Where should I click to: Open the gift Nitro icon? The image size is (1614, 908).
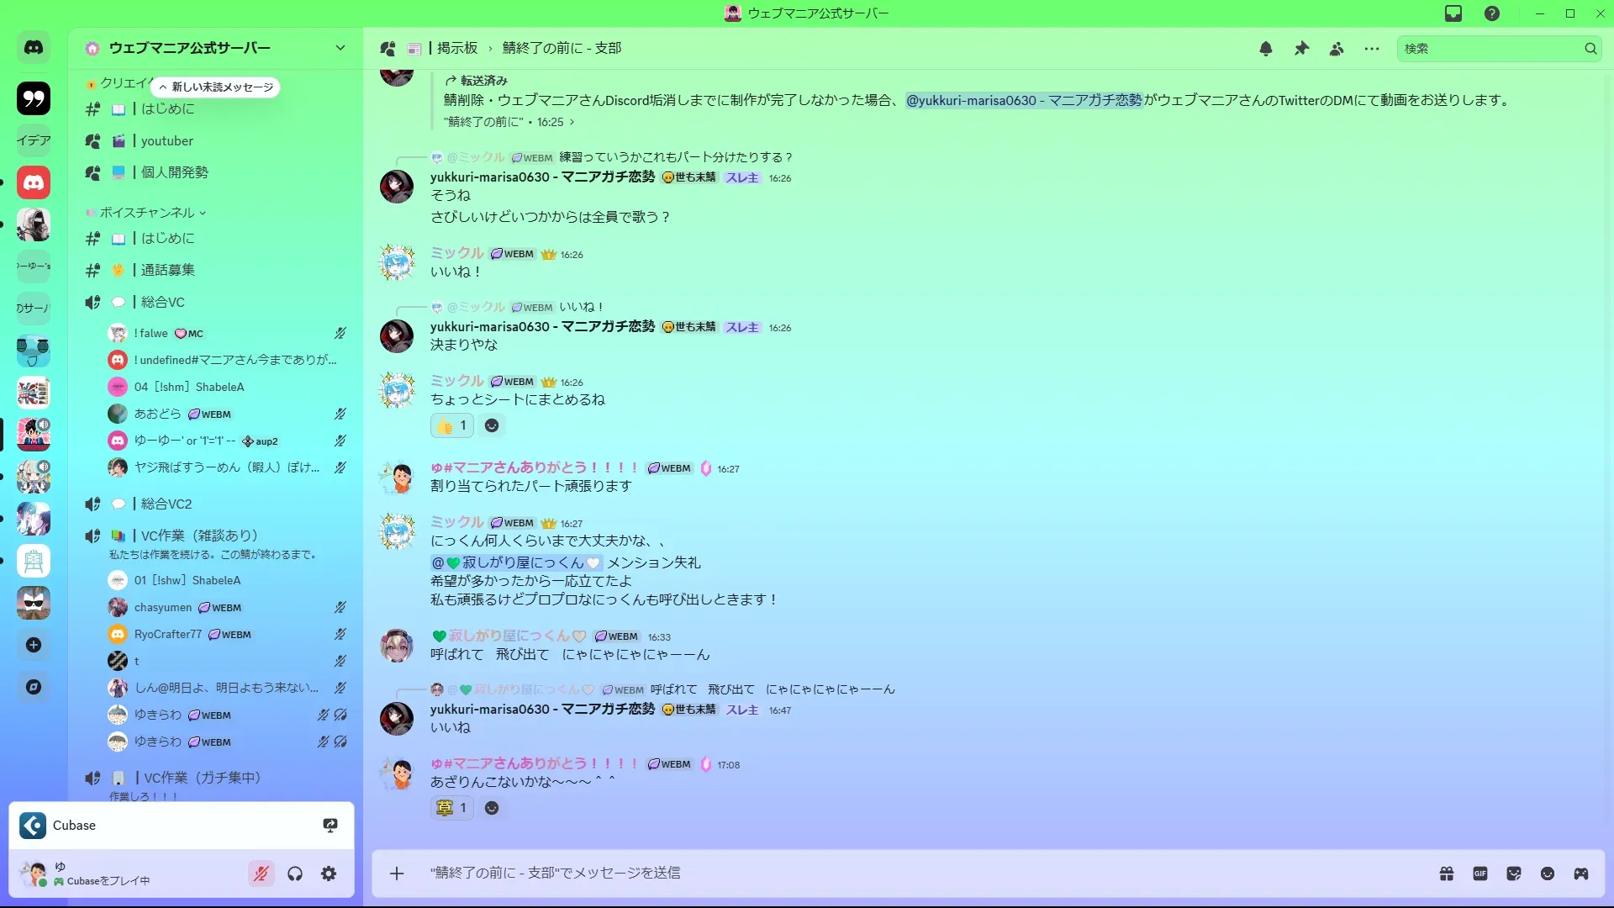1447,874
